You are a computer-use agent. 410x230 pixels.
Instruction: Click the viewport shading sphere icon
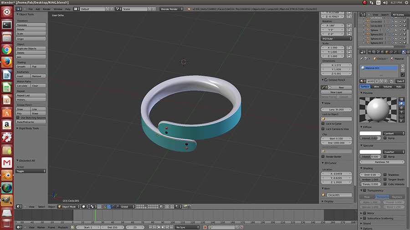coord(84,207)
